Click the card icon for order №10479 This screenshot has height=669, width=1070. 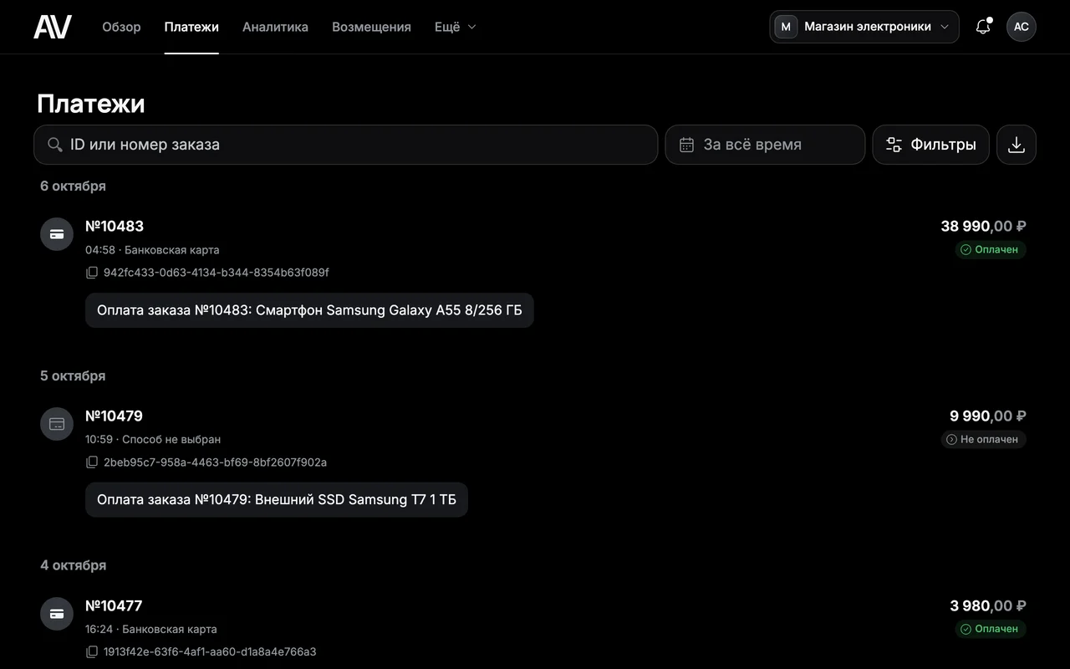(57, 424)
